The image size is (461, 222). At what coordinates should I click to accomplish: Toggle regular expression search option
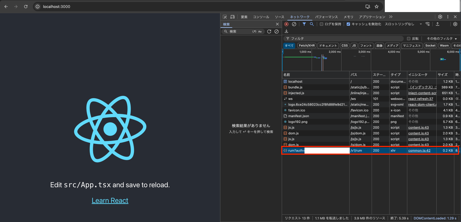pos(254,31)
